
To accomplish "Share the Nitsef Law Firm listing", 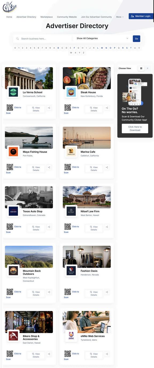I will pyautogui.click(x=107, y=227).
